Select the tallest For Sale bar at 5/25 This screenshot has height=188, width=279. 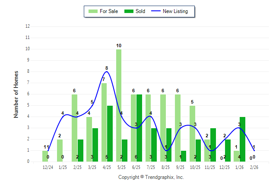point(119,105)
